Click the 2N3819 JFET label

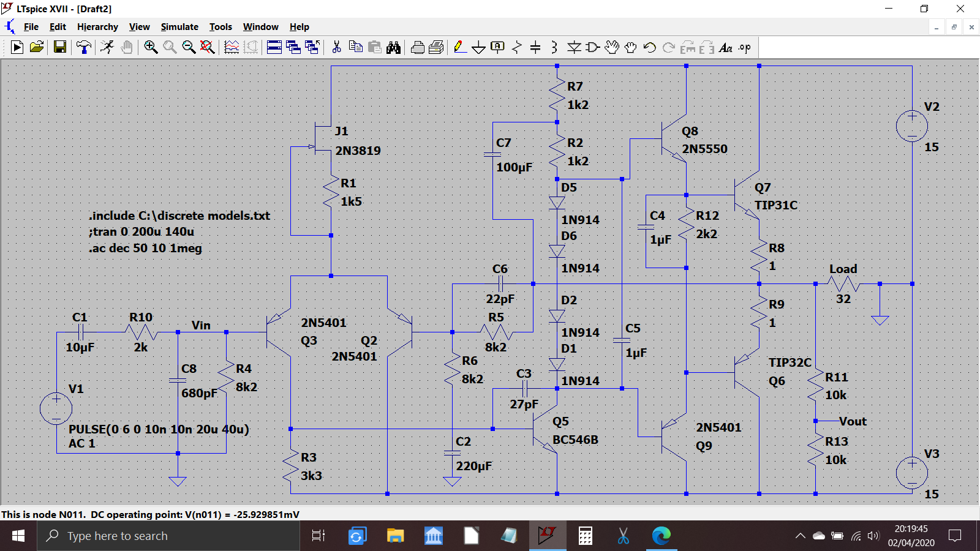tap(358, 151)
